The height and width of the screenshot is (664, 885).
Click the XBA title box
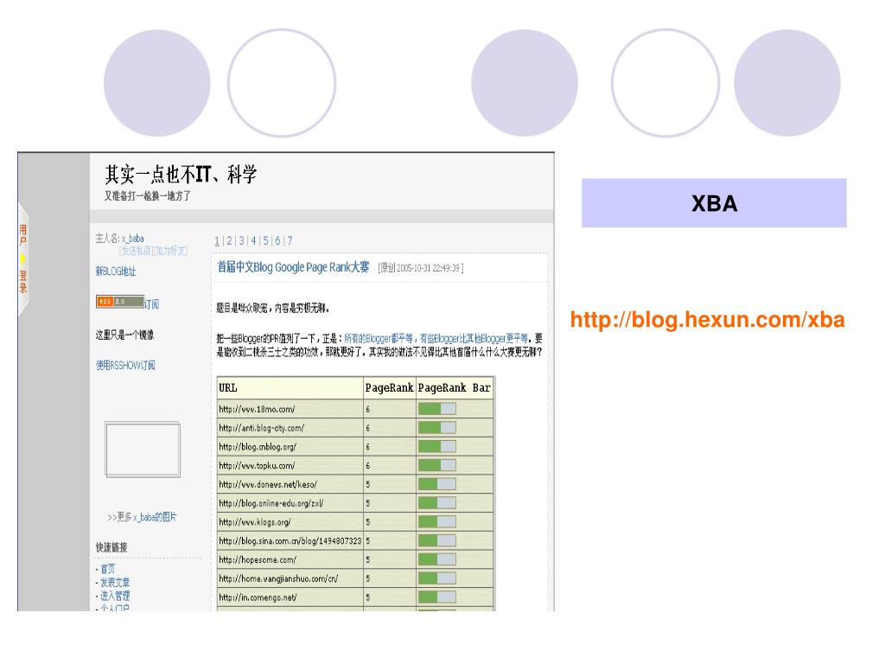tap(714, 203)
